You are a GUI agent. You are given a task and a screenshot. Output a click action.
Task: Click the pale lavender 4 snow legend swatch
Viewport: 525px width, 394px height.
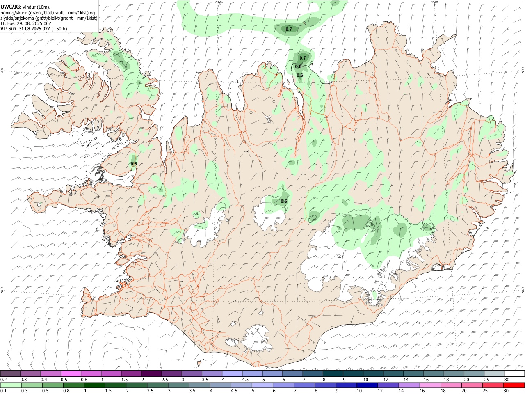[232, 374]
